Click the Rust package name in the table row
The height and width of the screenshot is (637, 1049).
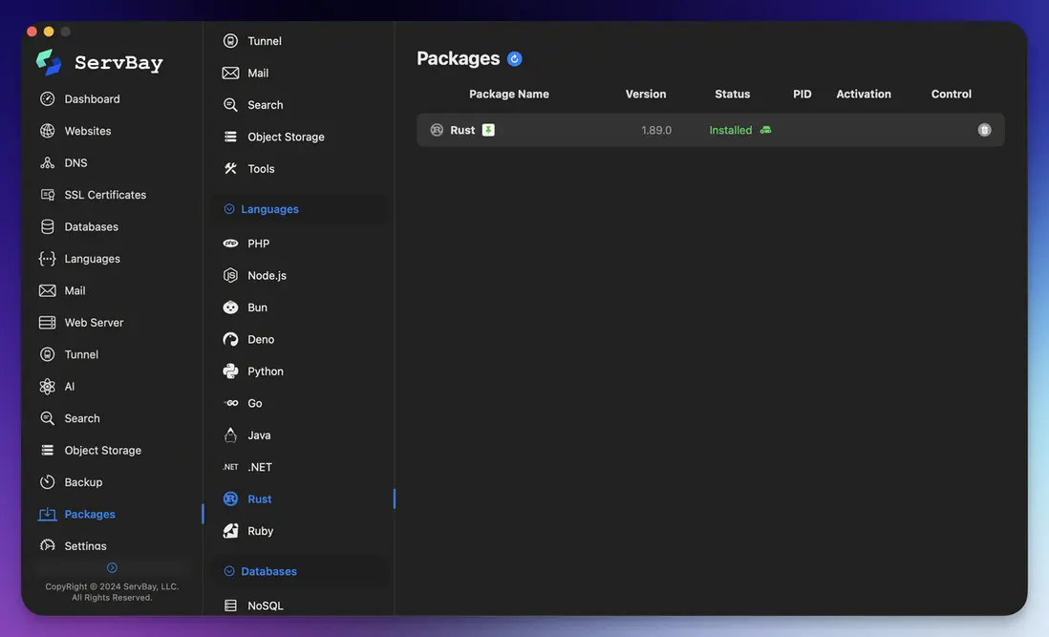click(462, 130)
